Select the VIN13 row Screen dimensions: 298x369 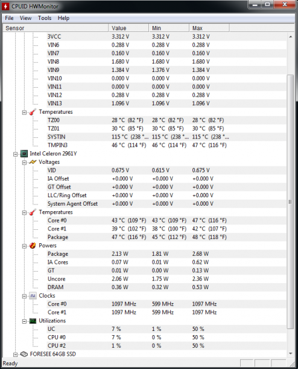166,103
